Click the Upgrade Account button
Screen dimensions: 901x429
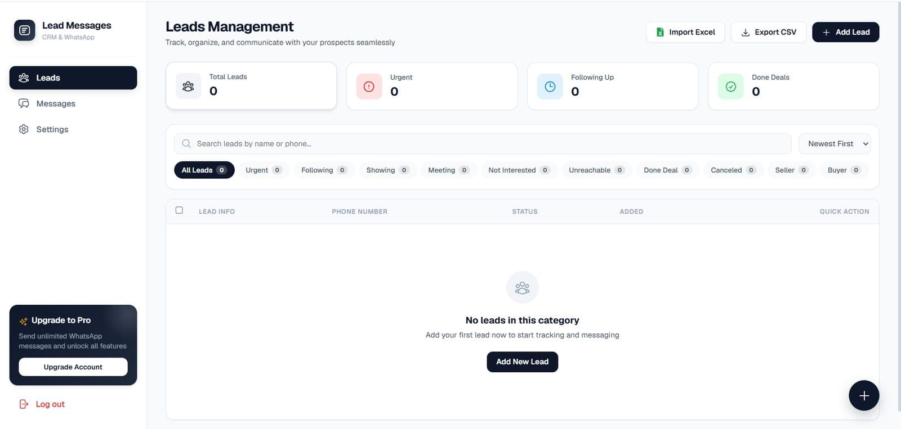[x=73, y=367]
